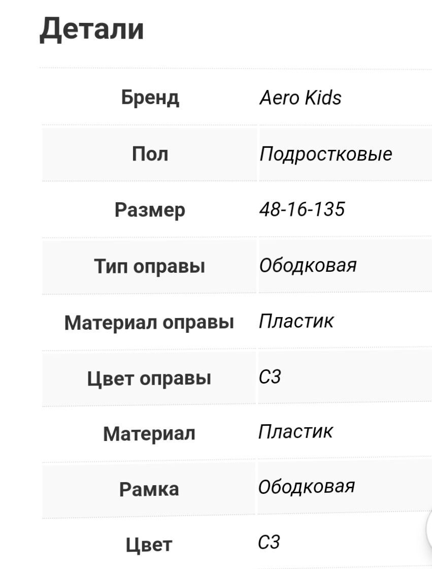Select Ободковая in the Тип оправы row

coord(308,265)
